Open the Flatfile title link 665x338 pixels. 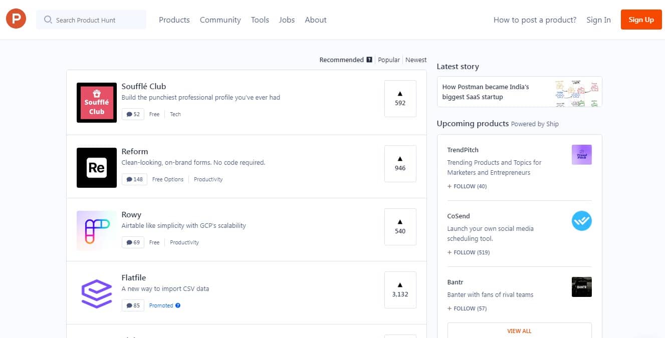click(x=134, y=277)
